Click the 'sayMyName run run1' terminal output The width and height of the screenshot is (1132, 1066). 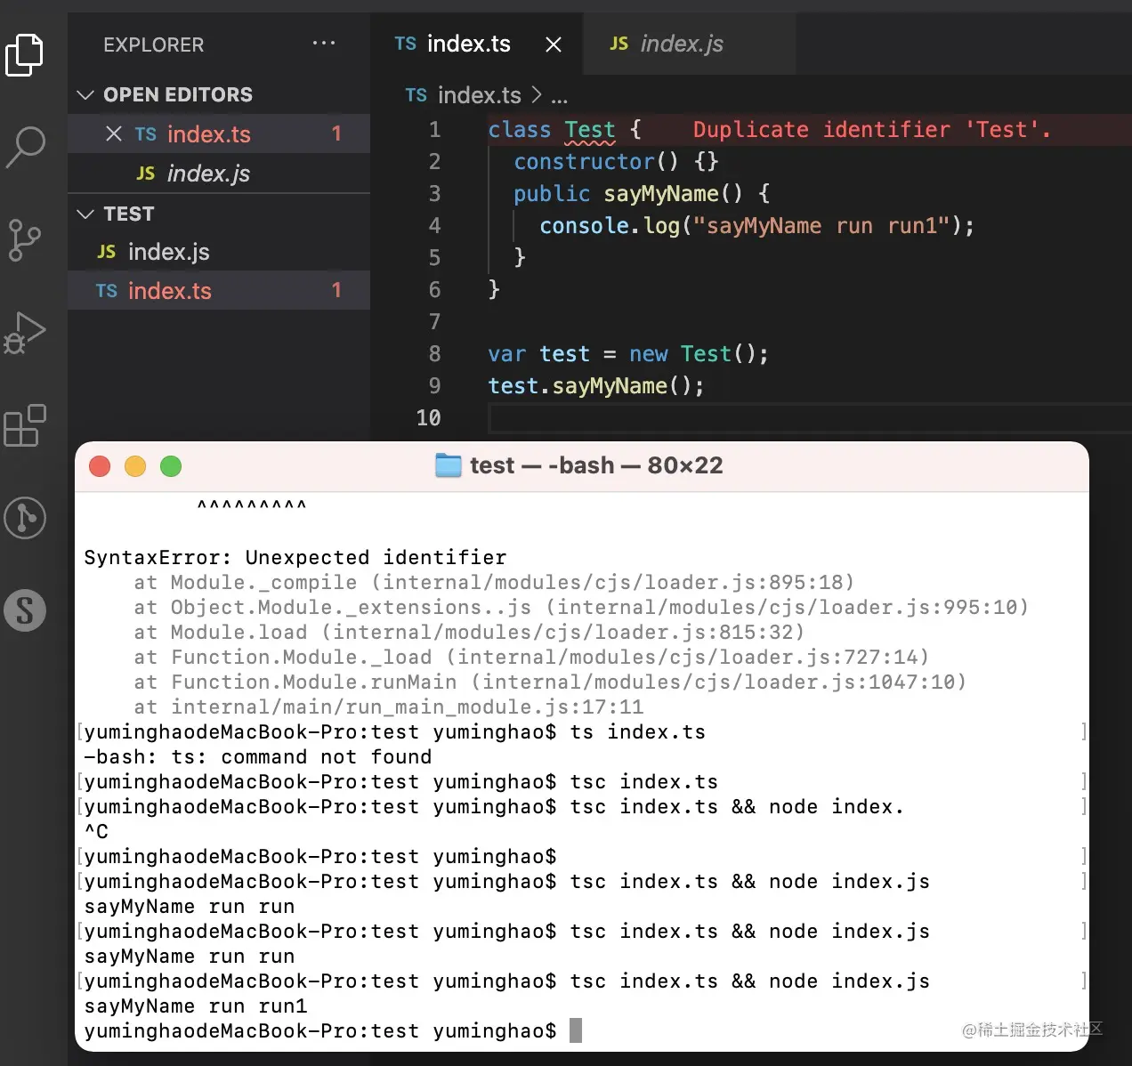click(x=196, y=1006)
